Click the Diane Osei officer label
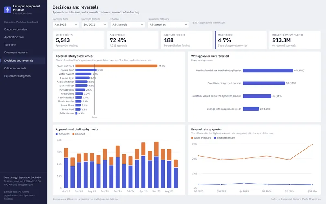Screen dimensions: 326x204 [68, 109]
